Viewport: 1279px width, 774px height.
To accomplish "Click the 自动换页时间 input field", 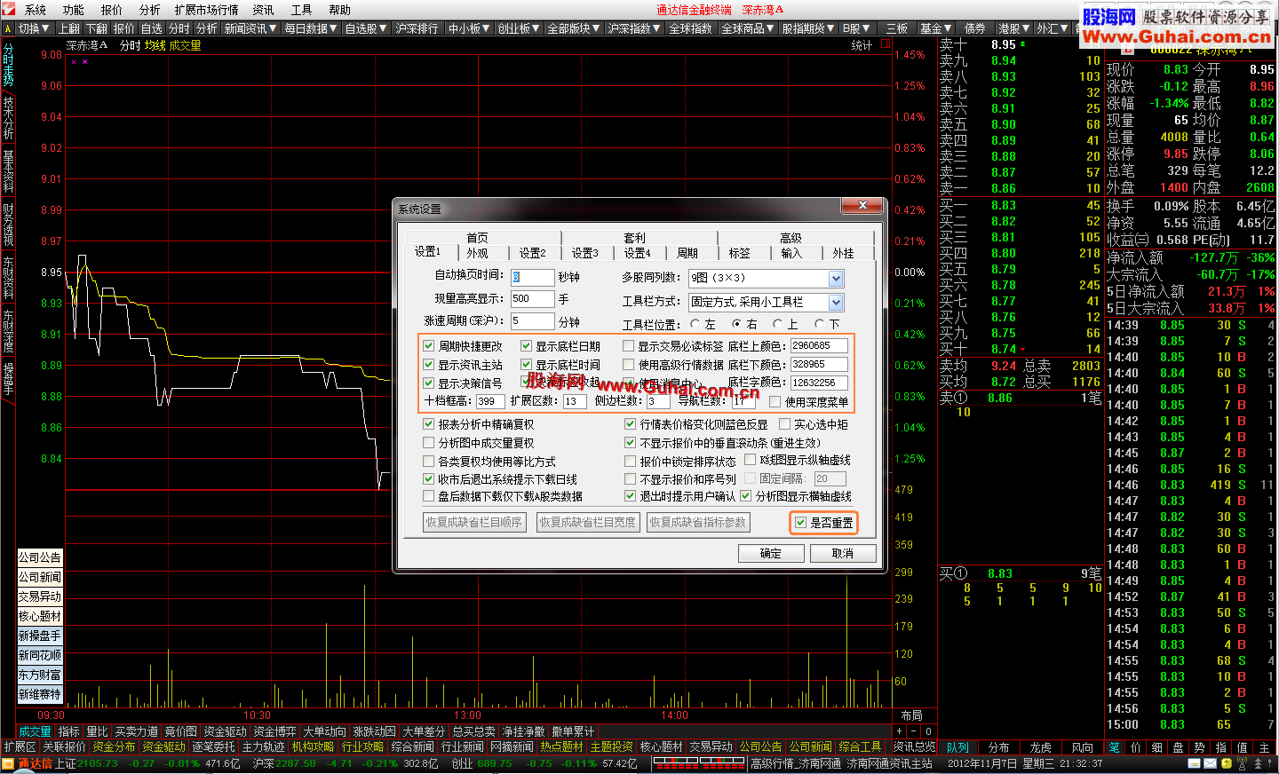I will coord(531,277).
